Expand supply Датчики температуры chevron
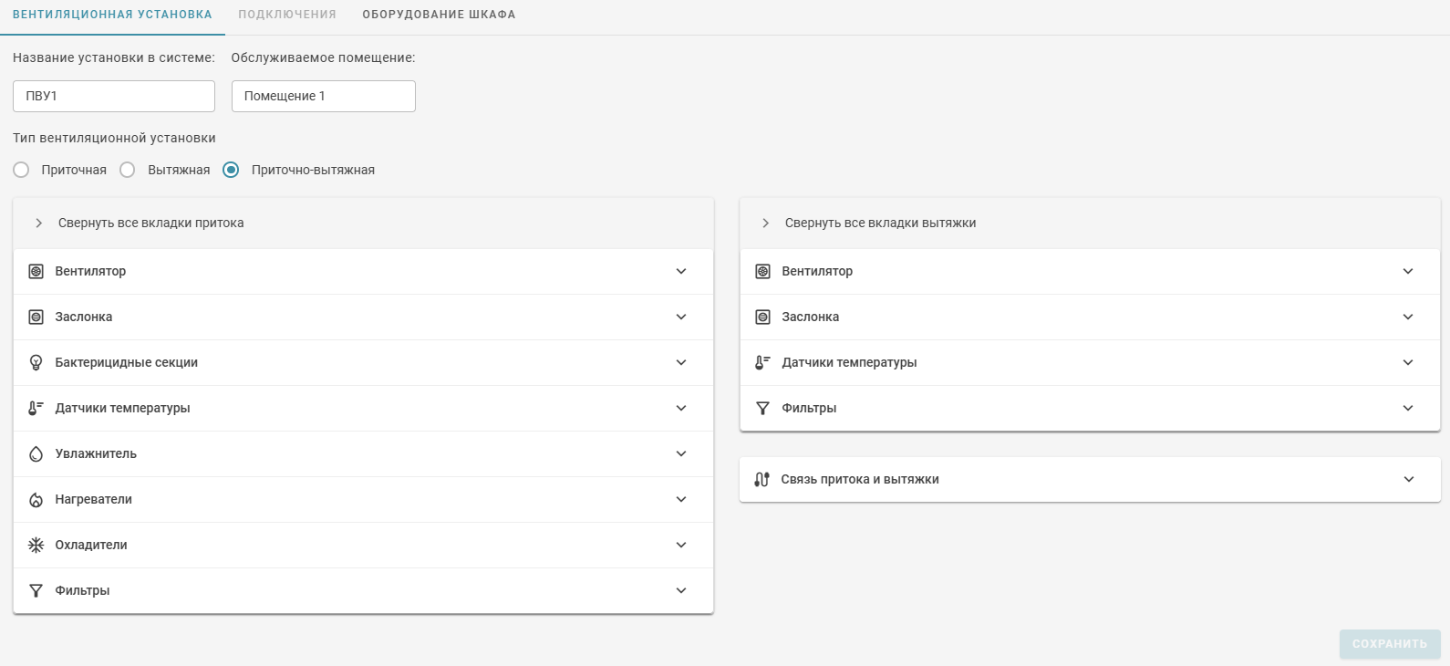 click(681, 408)
